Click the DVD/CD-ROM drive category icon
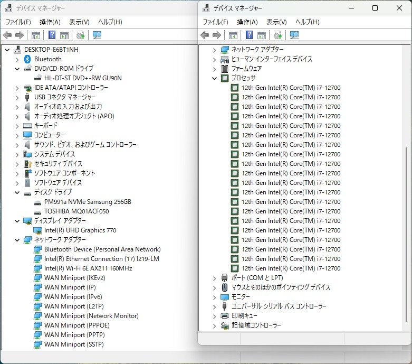 27,69
